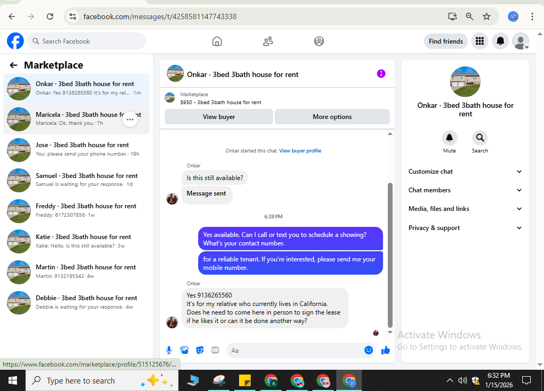Open the Windows Start button
The height and width of the screenshot is (391, 544).
tap(13, 380)
